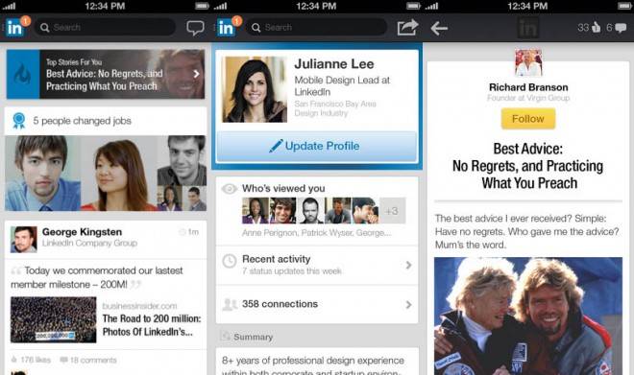Open messages via the speech bubble icon

pyautogui.click(x=195, y=28)
